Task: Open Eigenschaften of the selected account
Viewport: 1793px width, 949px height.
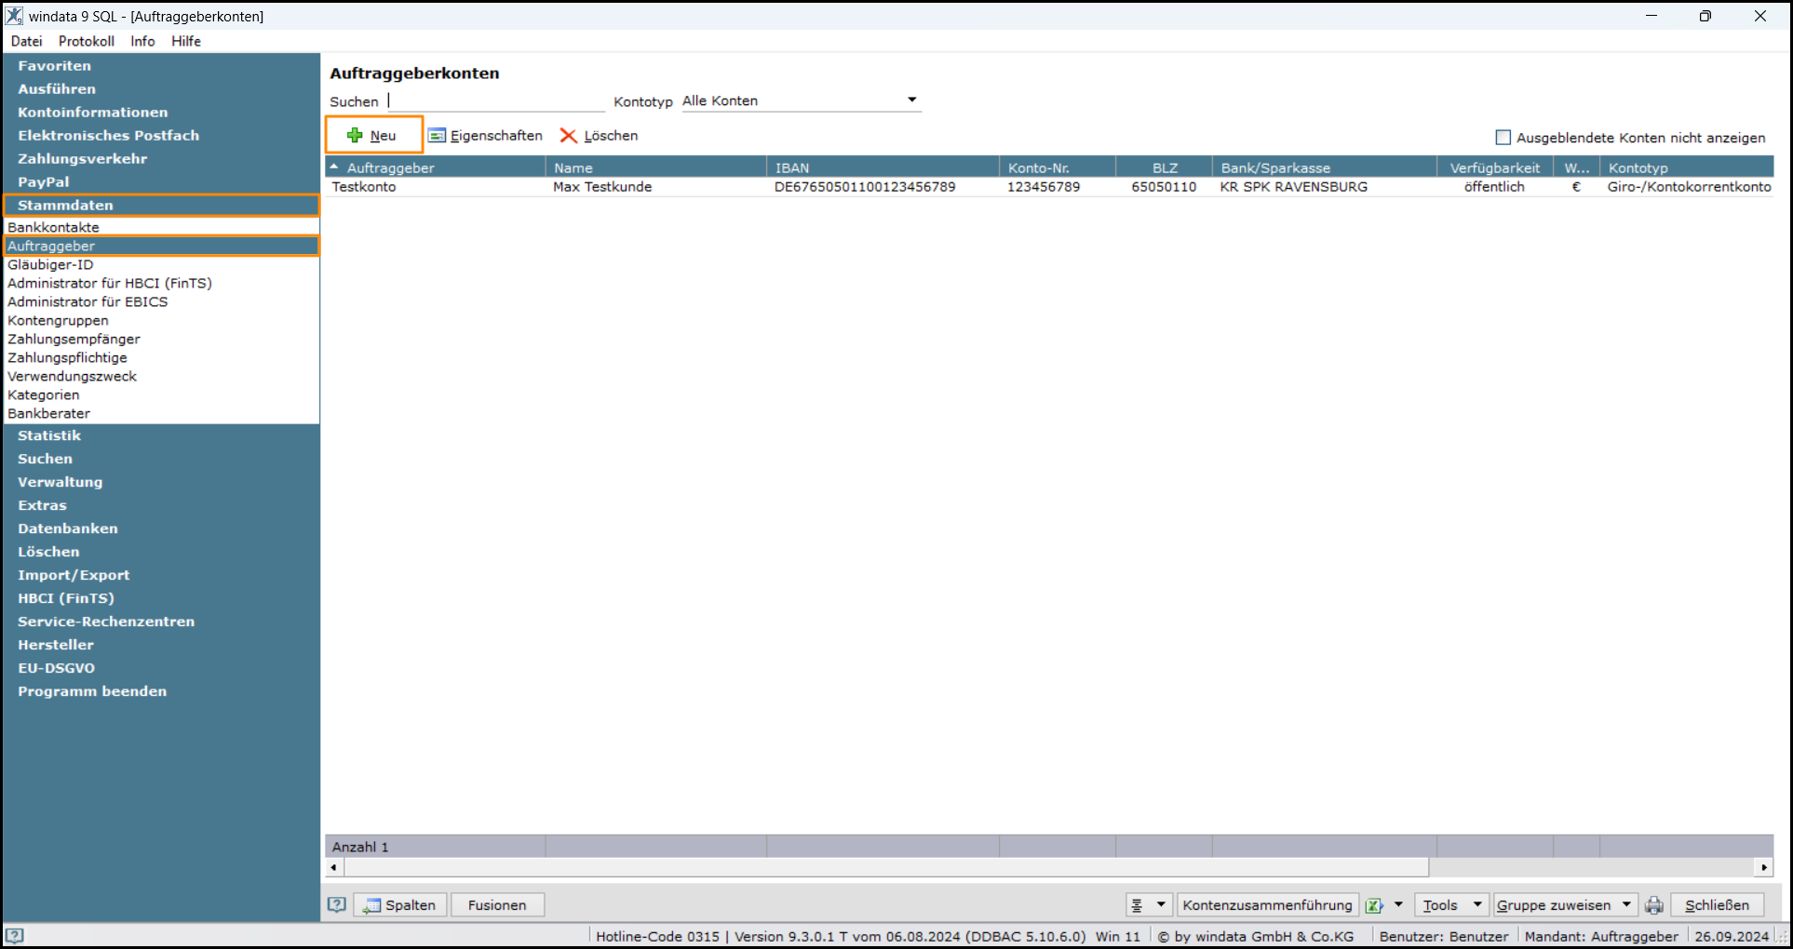Action: 485,136
